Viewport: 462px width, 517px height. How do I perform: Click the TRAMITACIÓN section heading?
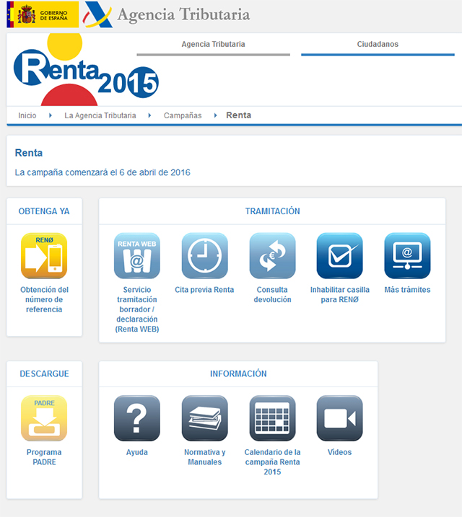coord(272,211)
